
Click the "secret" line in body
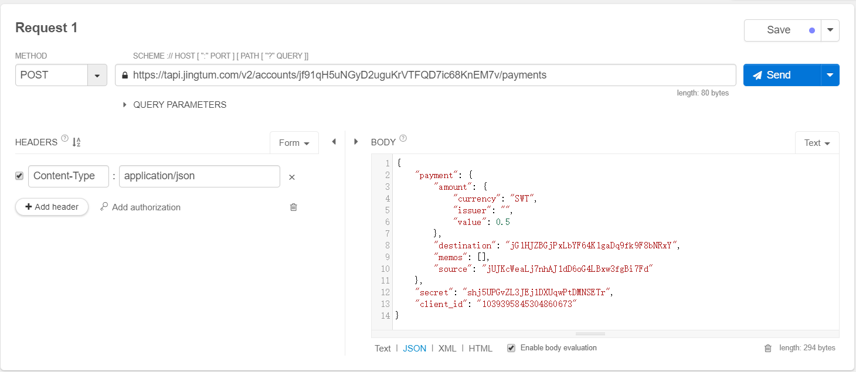[x=514, y=292]
